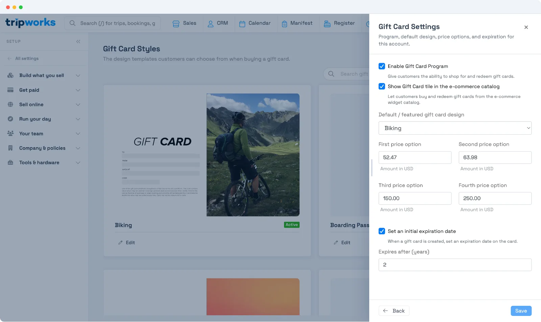Expand the Your team section chevron
The width and height of the screenshot is (541, 322).
[78, 133]
